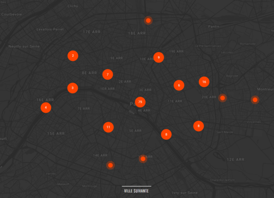Open the single marker beside 20E ARR

222,98
